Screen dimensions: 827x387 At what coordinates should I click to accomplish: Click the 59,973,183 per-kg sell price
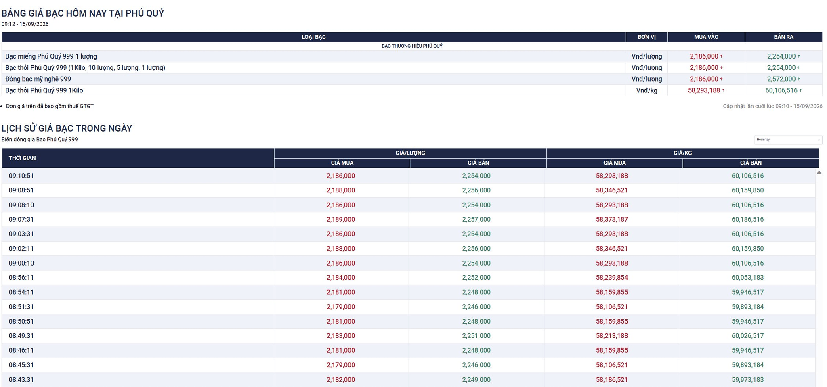coord(748,380)
